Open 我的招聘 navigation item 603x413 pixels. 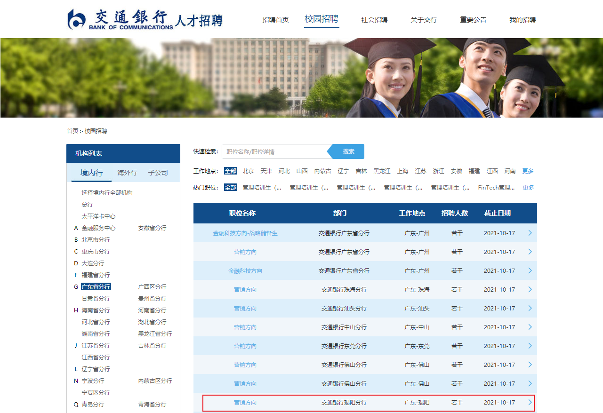[523, 20]
